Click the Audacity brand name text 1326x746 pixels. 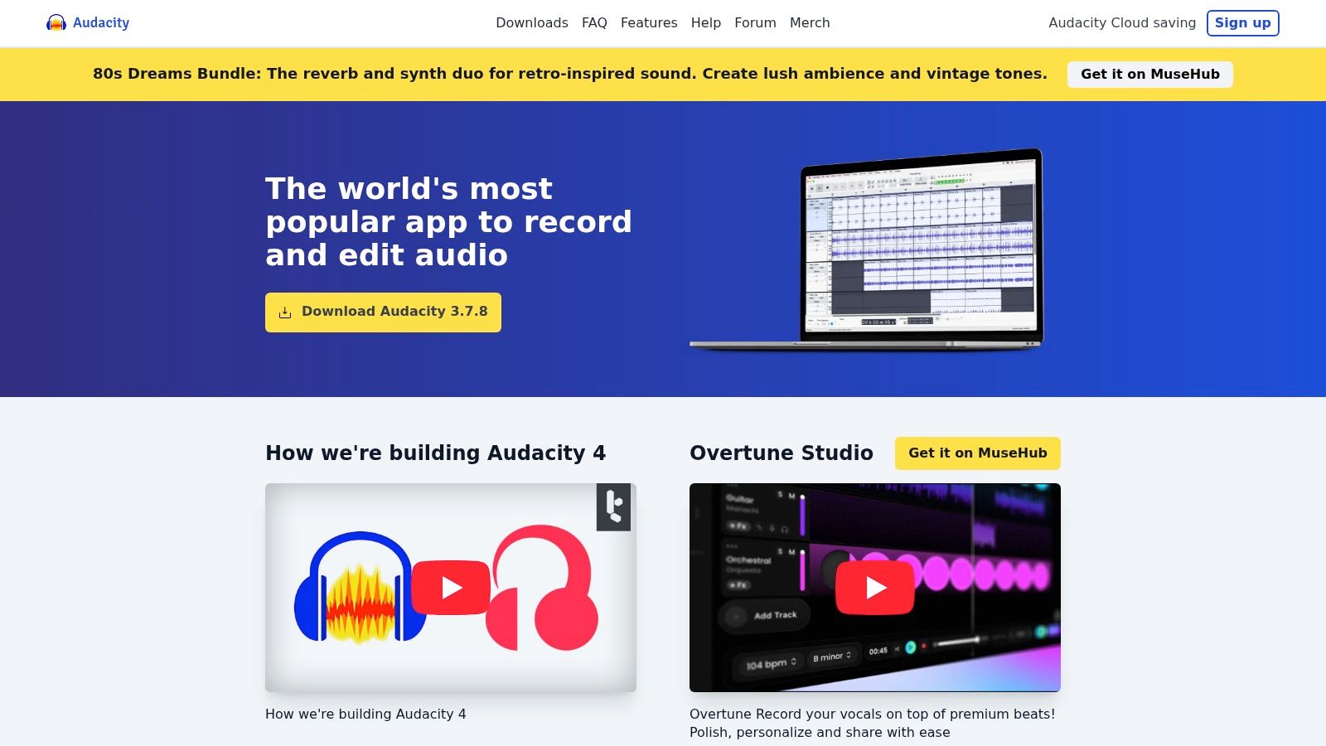click(x=101, y=23)
